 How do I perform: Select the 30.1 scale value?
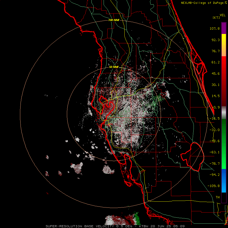216,85
